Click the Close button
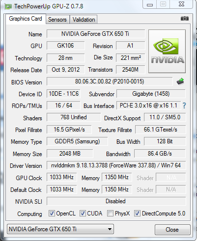197x241 pixels. click(x=172, y=230)
